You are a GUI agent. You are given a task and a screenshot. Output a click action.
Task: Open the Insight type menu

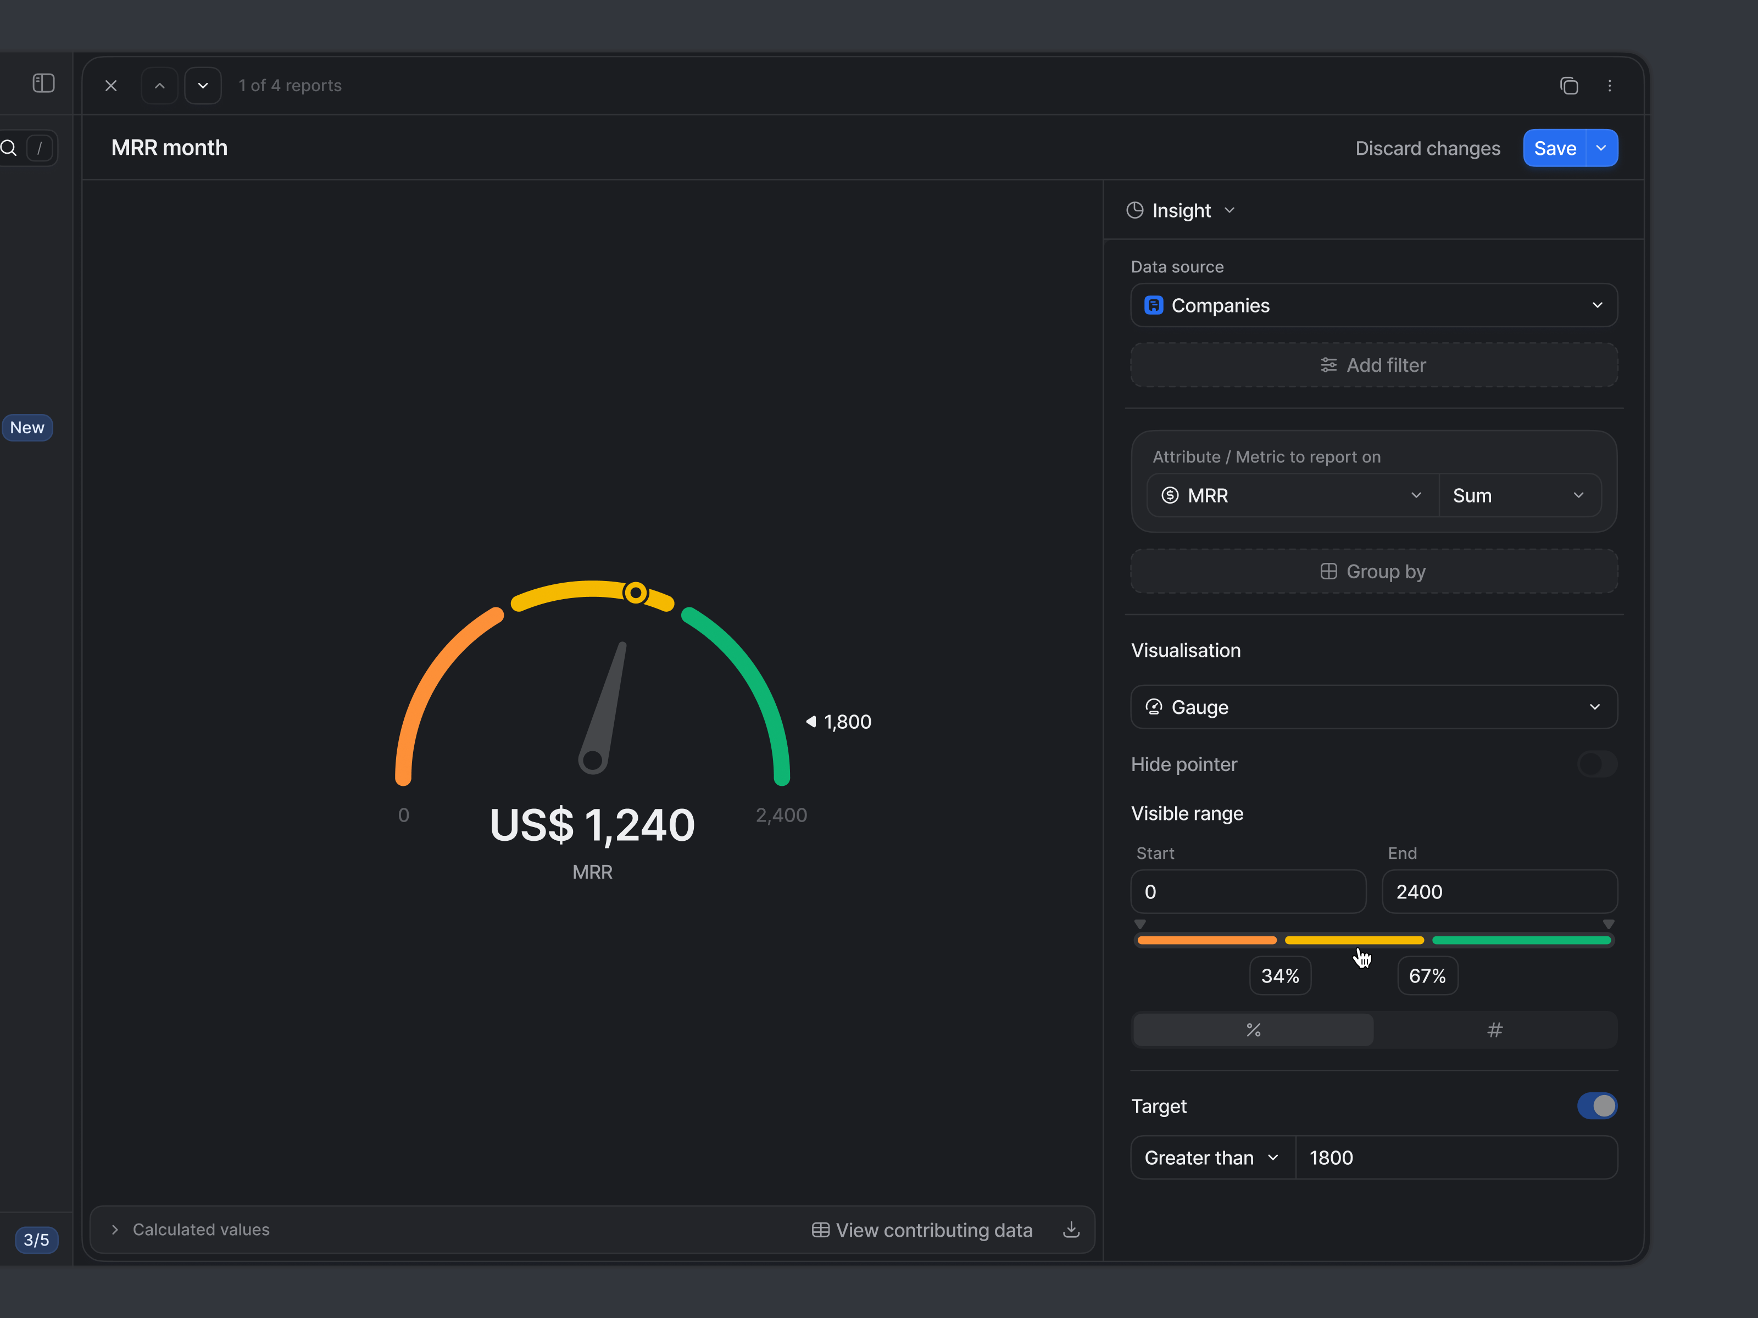coord(1181,210)
